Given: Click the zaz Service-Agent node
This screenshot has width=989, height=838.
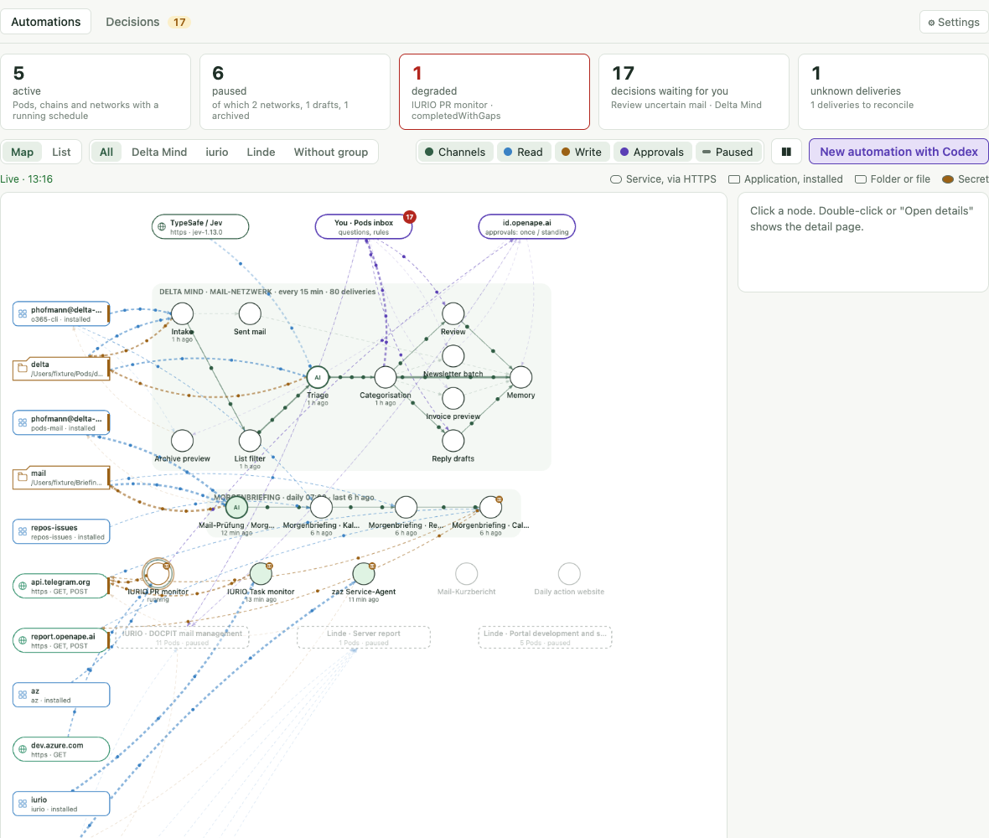Looking at the screenshot, I should point(363,574).
